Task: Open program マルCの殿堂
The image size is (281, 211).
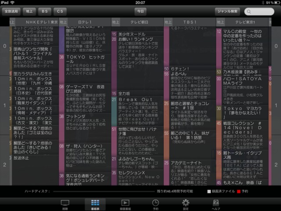Action: (x=242, y=48)
